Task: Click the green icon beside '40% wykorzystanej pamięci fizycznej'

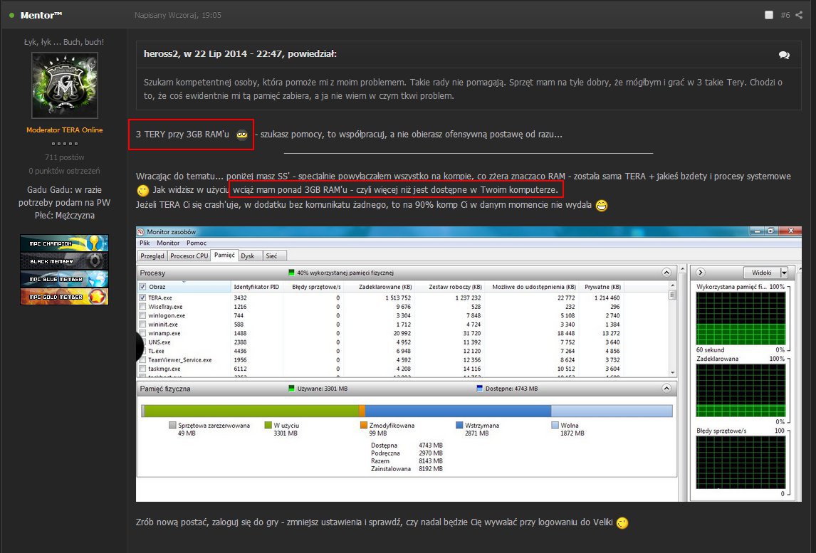Action: [291, 273]
